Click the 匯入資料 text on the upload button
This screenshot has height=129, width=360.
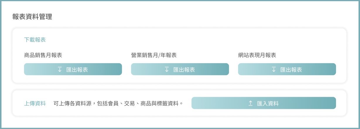[x=268, y=103]
